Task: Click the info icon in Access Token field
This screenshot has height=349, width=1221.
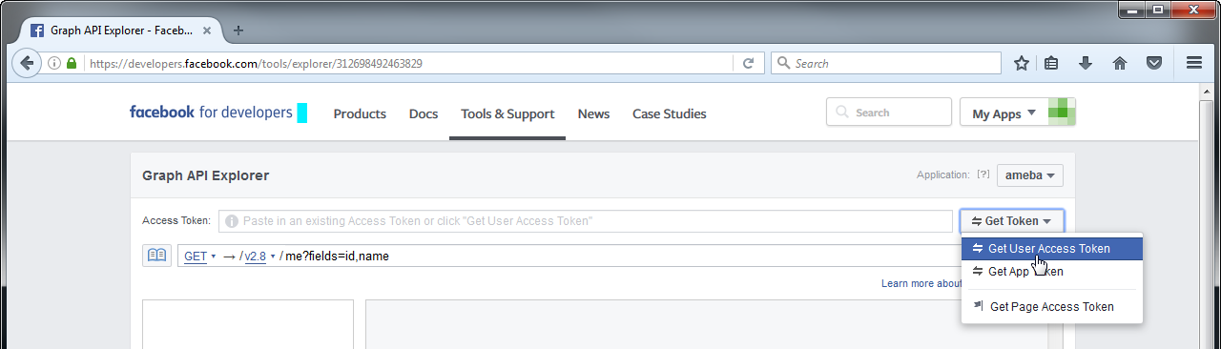Action: (232, 221)
